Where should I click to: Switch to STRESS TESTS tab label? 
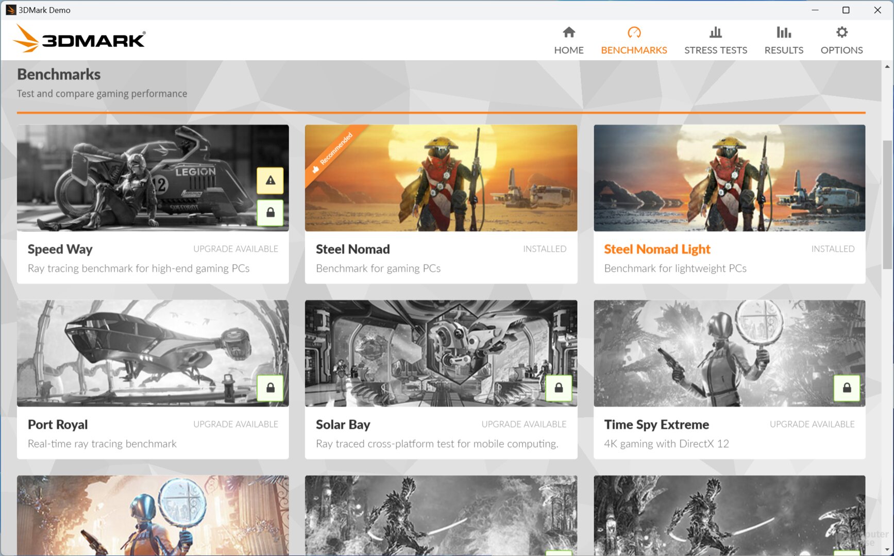pyautogui.click(x=715, y=50)
